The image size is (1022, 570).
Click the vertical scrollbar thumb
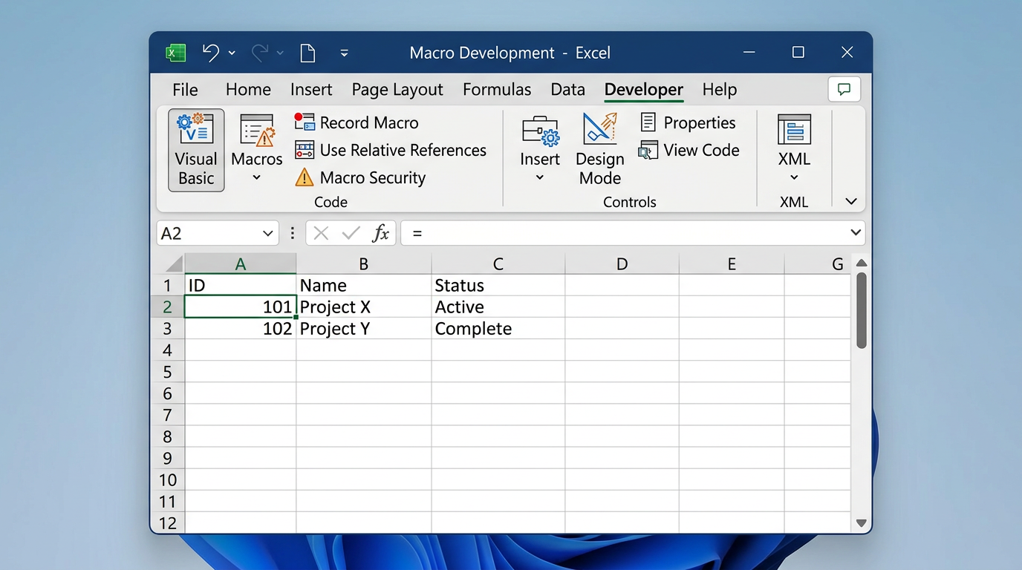[x=861, y=310]
